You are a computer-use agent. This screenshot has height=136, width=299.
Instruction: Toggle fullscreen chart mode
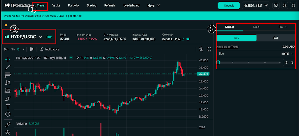click(209, 49)
